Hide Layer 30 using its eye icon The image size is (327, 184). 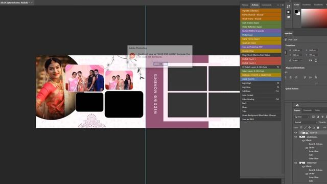coord(295,133)
